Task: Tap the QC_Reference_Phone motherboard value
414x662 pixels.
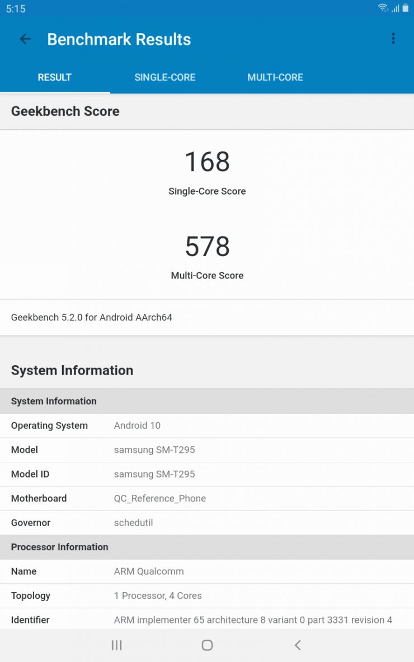Action: click(x=159, y=499)
